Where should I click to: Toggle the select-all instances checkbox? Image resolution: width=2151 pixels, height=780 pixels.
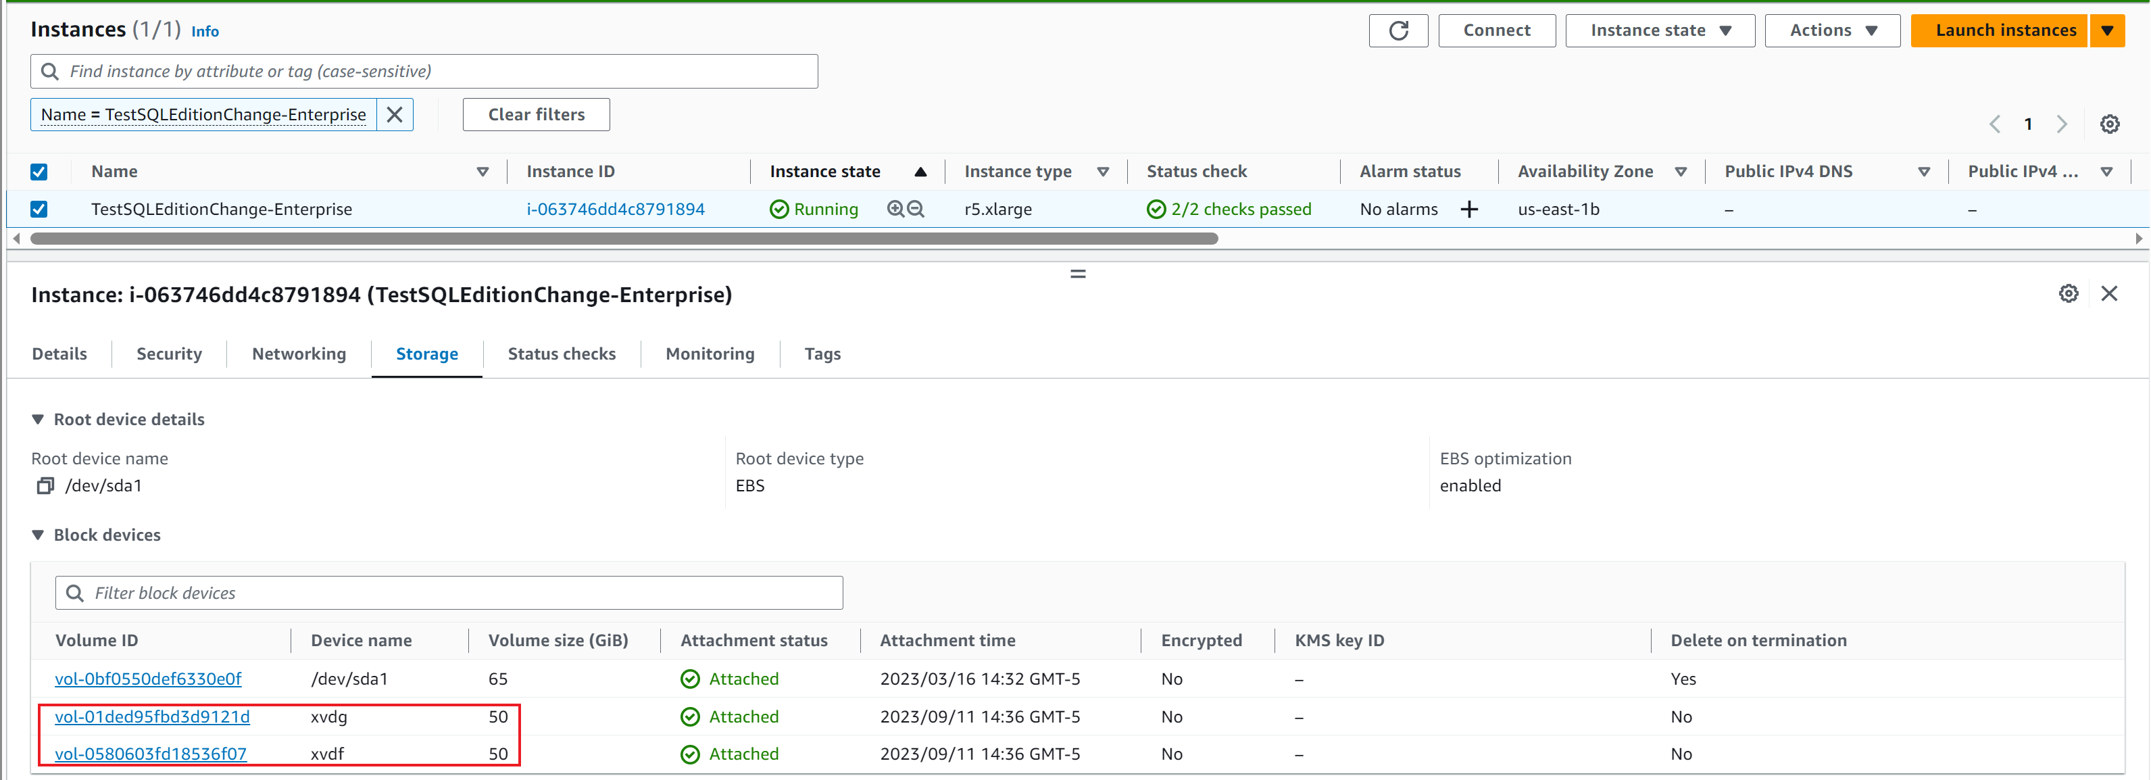[39, 171]
